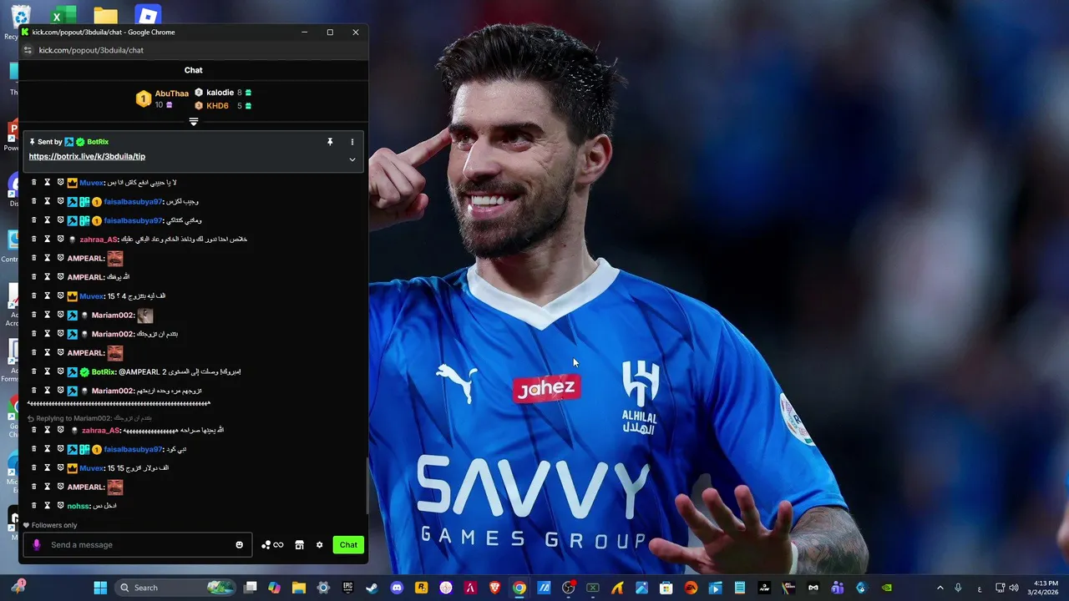Open Epic Games Launcher from taskbar
The image size is (1069, 601).
coord(347,588)
